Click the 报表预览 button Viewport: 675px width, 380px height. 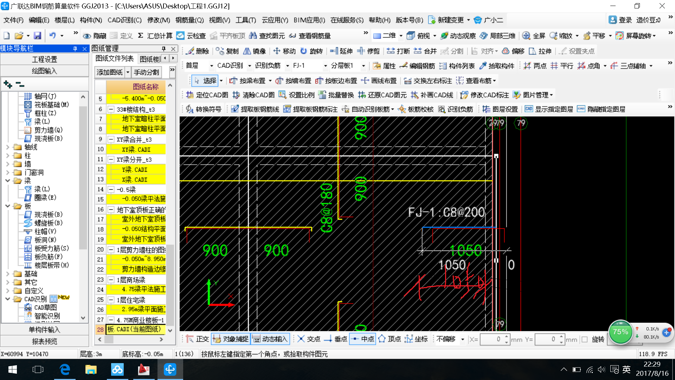pos(45,341)
